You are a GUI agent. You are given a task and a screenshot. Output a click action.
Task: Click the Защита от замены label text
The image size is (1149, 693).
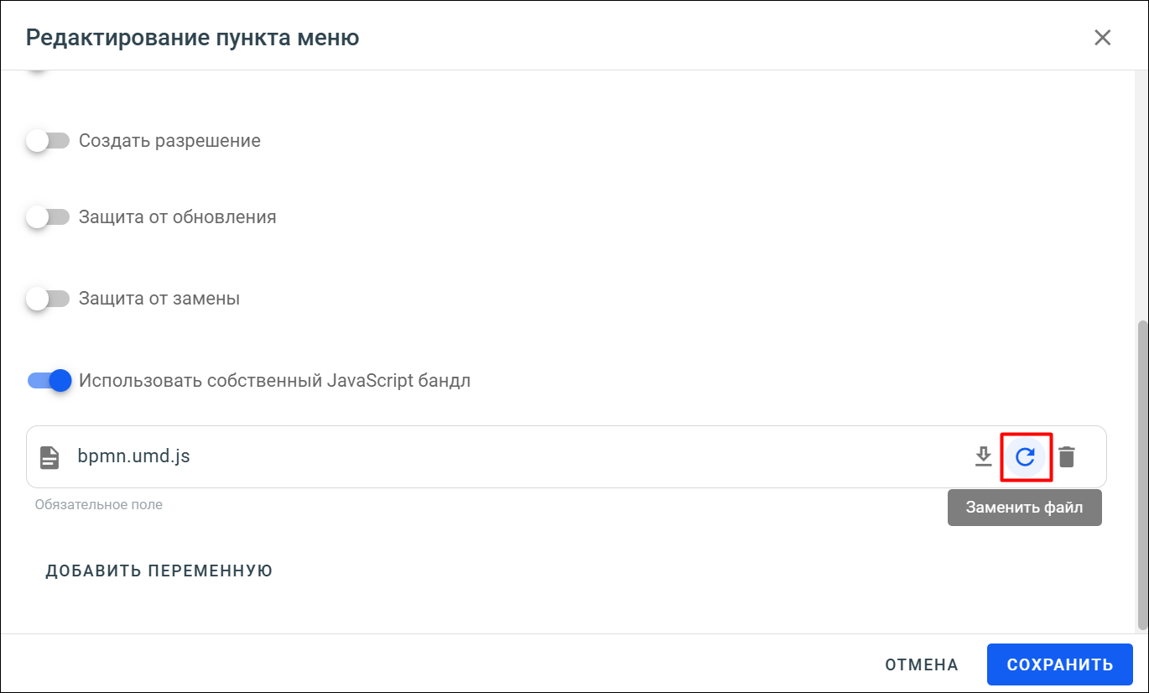[159, 299]
